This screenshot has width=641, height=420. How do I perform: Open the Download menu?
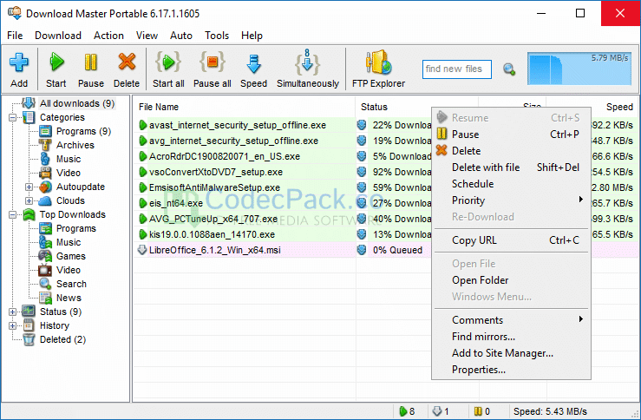[58, 36]
